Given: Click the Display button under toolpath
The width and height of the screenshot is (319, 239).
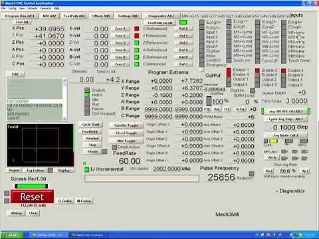Looking at the screenshot, I should (64, 170).
